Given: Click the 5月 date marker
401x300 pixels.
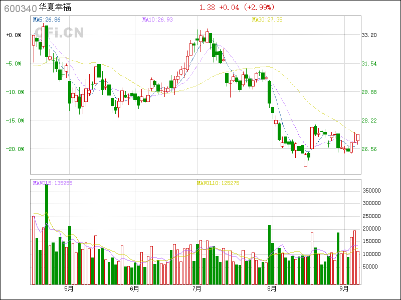Looking at the screenshot, I should 69,289.
